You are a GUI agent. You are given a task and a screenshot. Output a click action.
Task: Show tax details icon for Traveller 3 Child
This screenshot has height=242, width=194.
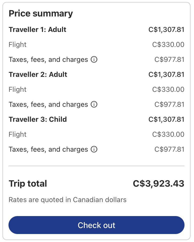(x=94, y=149)
